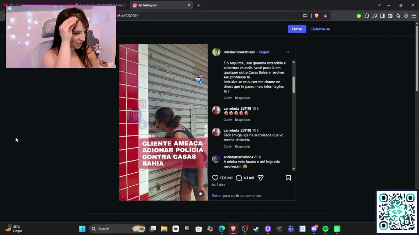419x235 pixels.
Task: Open File Explorer from the taskbar
Action: click(164, 229)
